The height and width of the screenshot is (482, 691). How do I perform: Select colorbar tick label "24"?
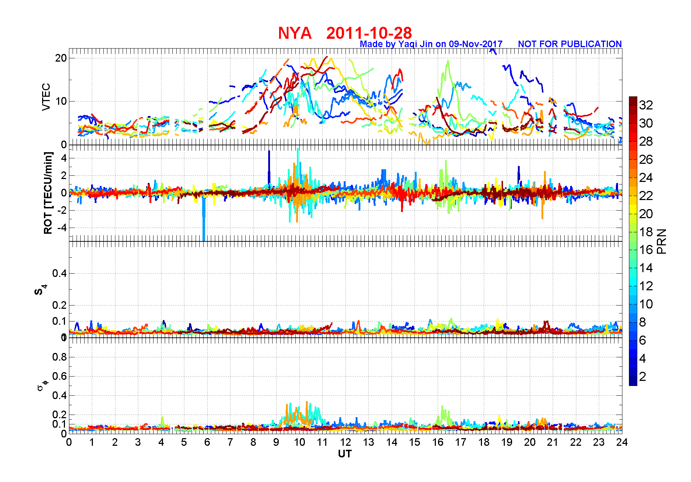646,178
